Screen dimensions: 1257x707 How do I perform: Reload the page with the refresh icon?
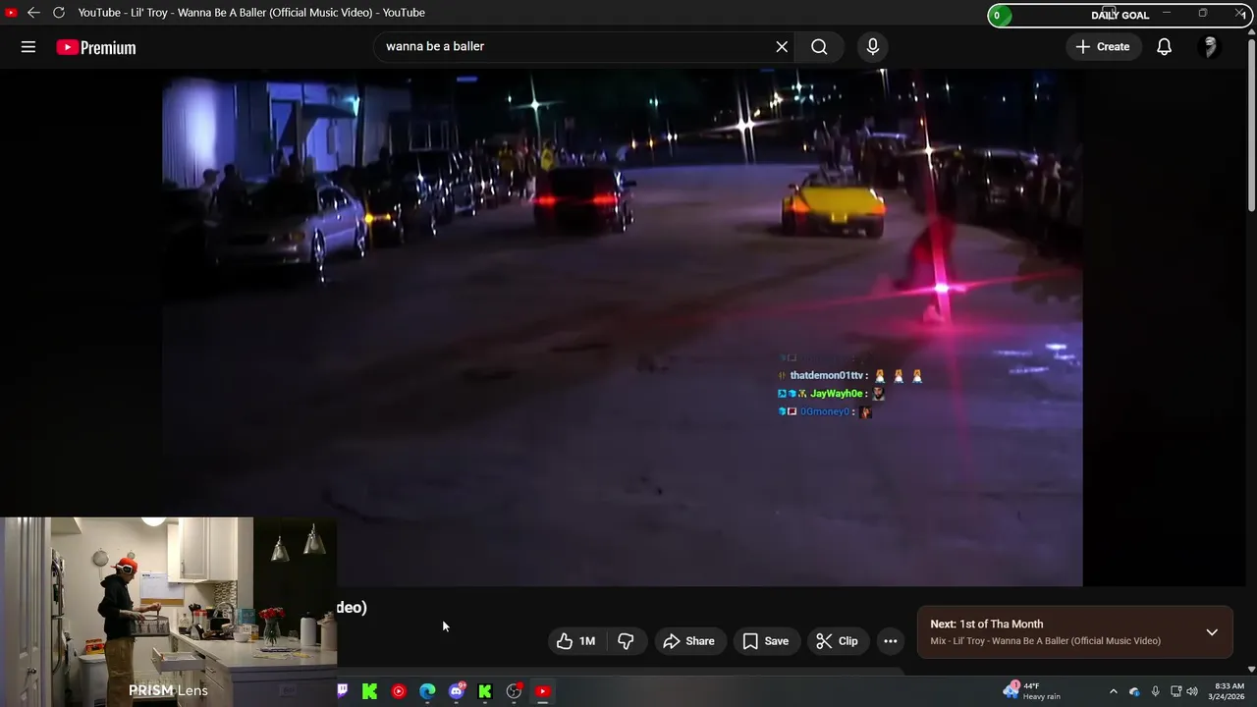tap(59, 13)
